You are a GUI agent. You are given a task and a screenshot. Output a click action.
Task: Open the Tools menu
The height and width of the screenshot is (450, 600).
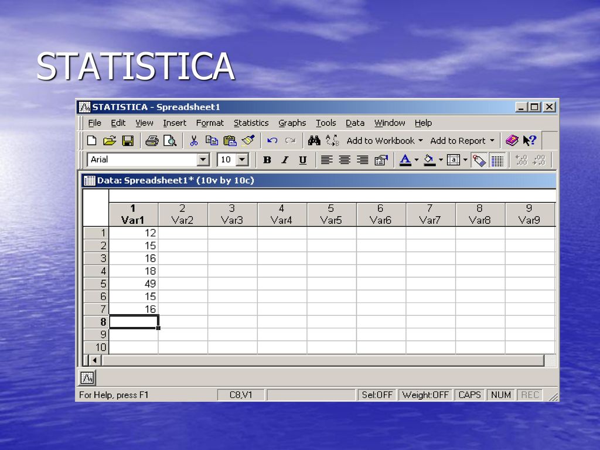pos(326,123)
